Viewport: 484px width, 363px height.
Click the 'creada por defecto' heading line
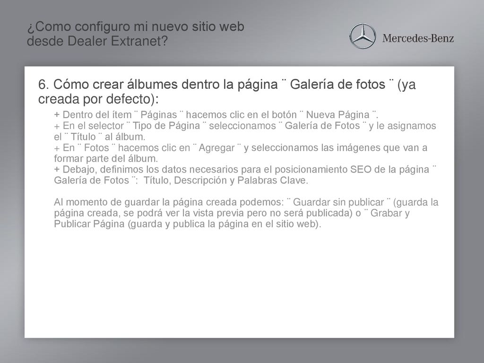point(98,99)
